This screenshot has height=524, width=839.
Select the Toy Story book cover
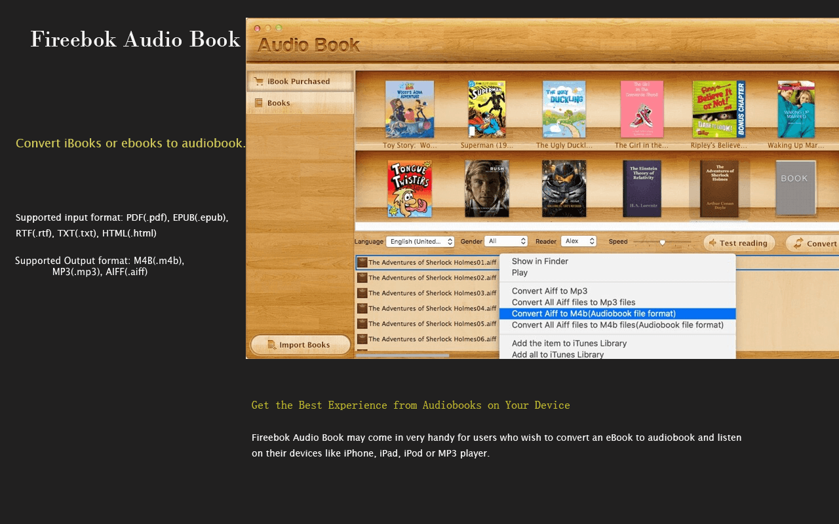pos(410,109)
